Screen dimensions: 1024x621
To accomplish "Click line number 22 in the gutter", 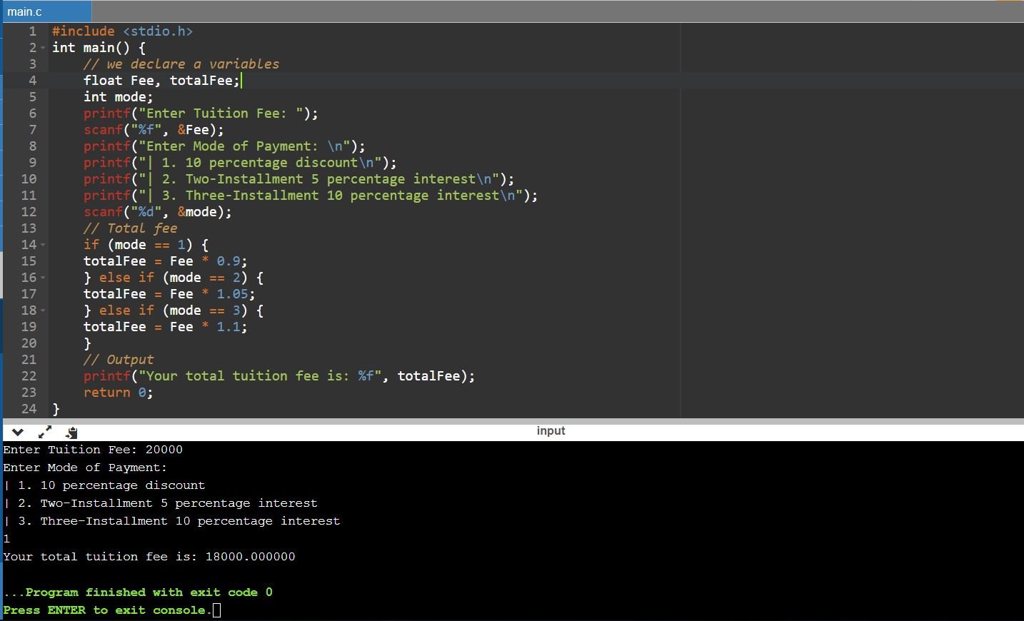I will pyautogui.click(x=29, y=376).
